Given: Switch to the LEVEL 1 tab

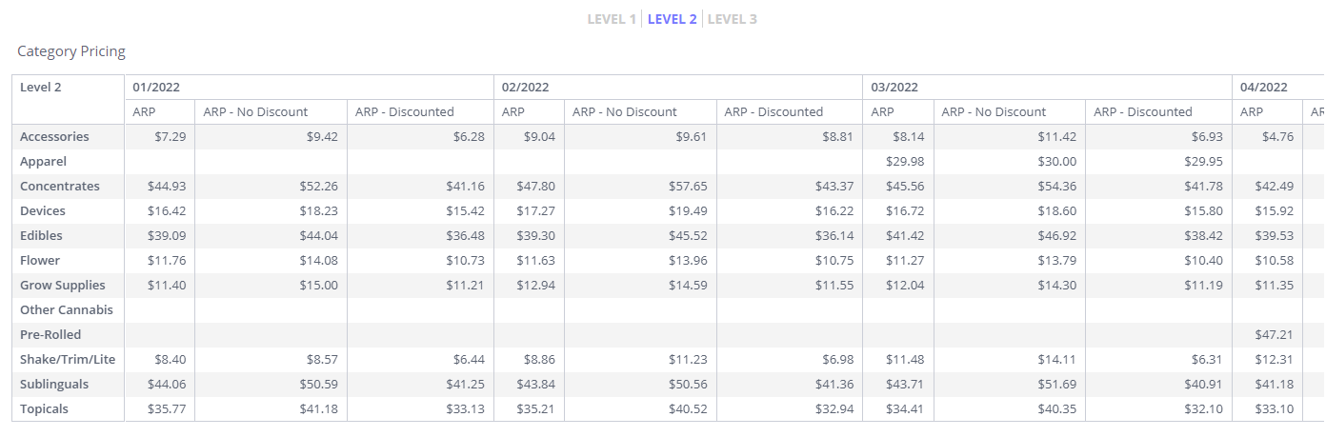Looking at the screenshot, I should 612,19.
